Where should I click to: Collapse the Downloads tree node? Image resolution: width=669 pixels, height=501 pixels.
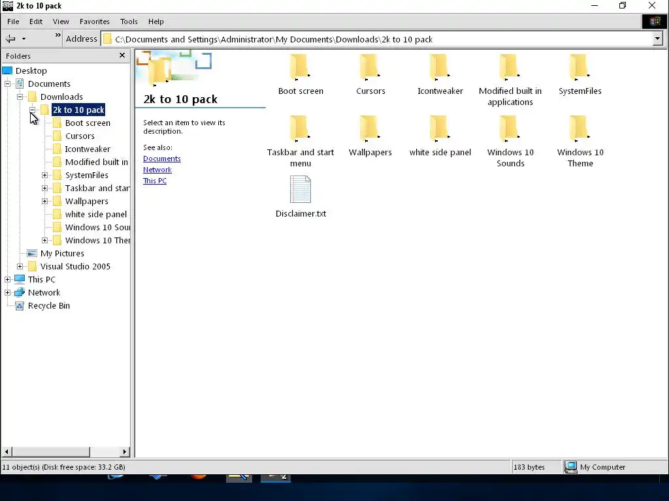[20, 97]
